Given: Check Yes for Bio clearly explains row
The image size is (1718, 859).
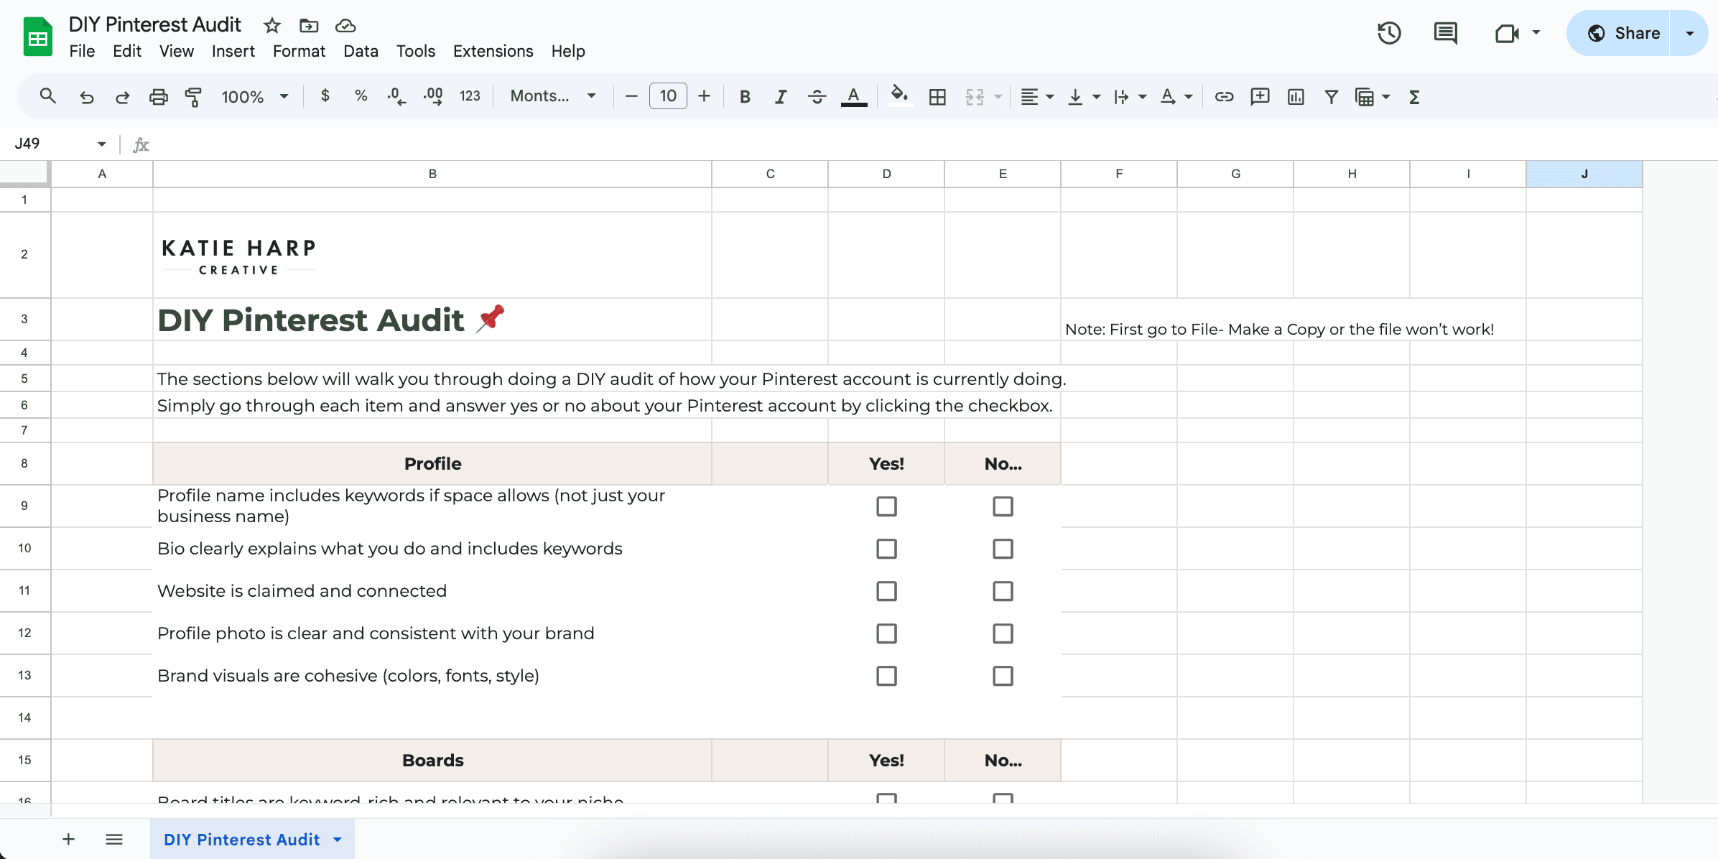Looking at the screenshot, I should (886, 549).
